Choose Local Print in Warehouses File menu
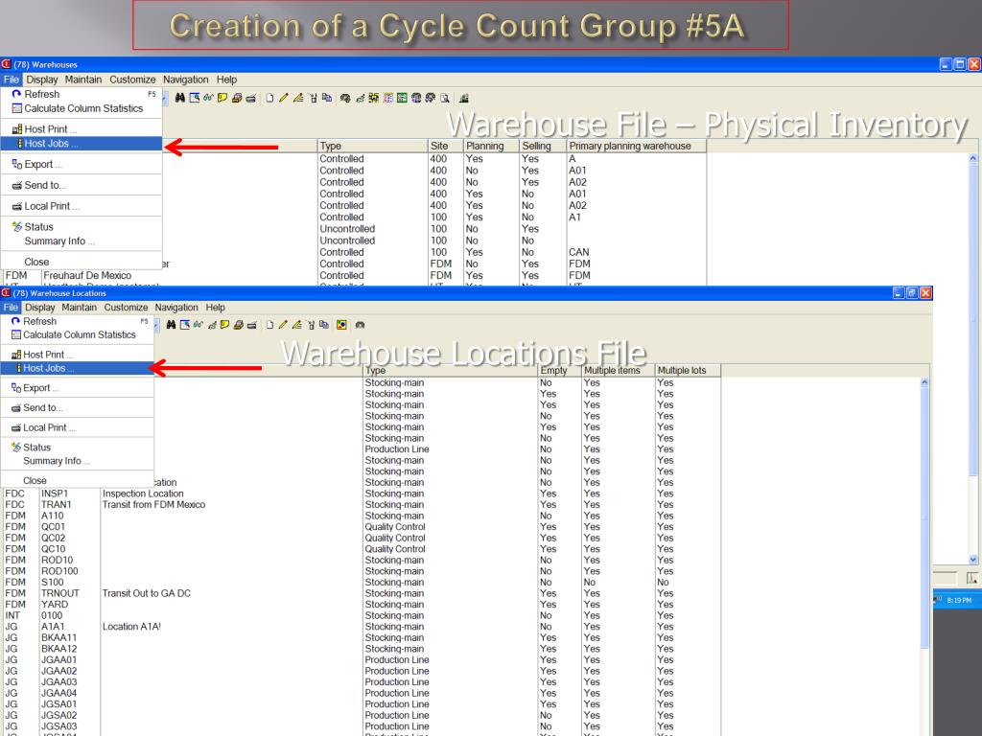Screen dimensions: 982x736 point(82,206)
